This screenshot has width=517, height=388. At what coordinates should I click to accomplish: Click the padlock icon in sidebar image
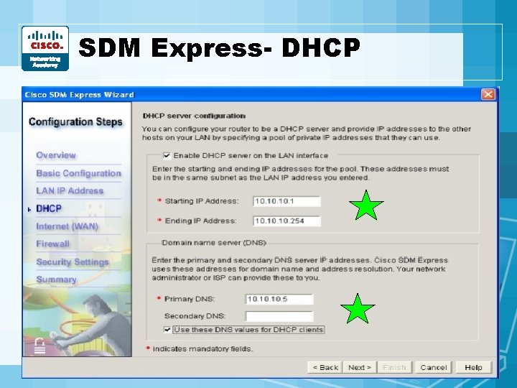coord(40,346)
